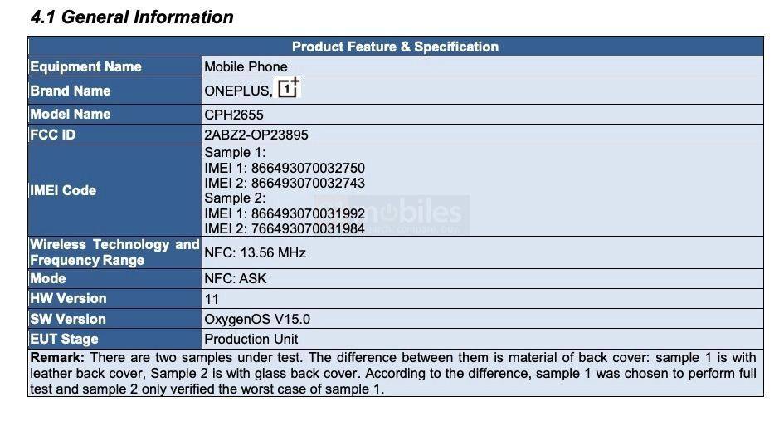This screenshot has height=431, width=784.
Task: Click the 'NFC: 13.56 MHz' frequency value
Action: click(256, 252)
